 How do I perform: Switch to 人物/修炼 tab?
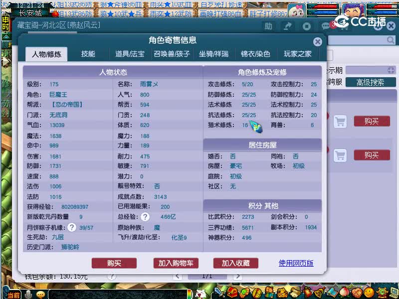pyautogui.click(x=46, y=54)
